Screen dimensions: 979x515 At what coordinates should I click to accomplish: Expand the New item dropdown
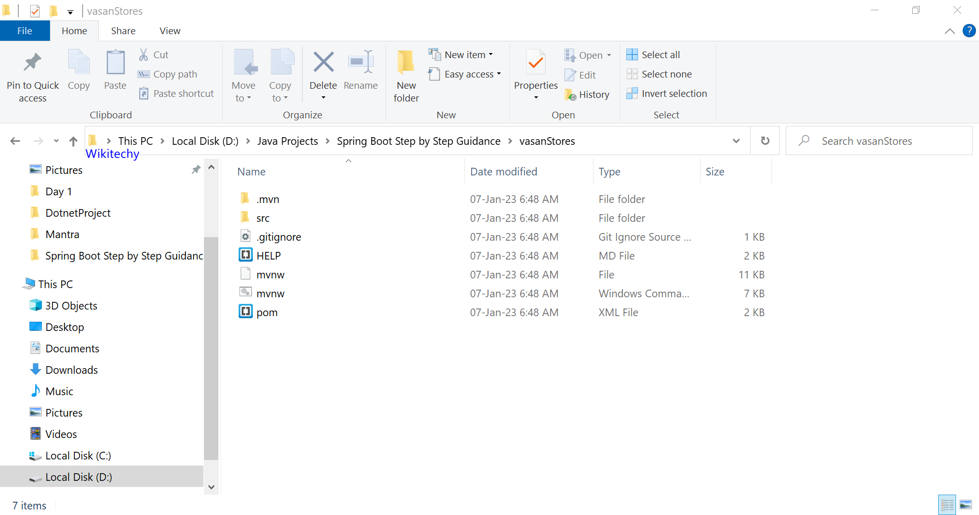[x=491, y=55]
